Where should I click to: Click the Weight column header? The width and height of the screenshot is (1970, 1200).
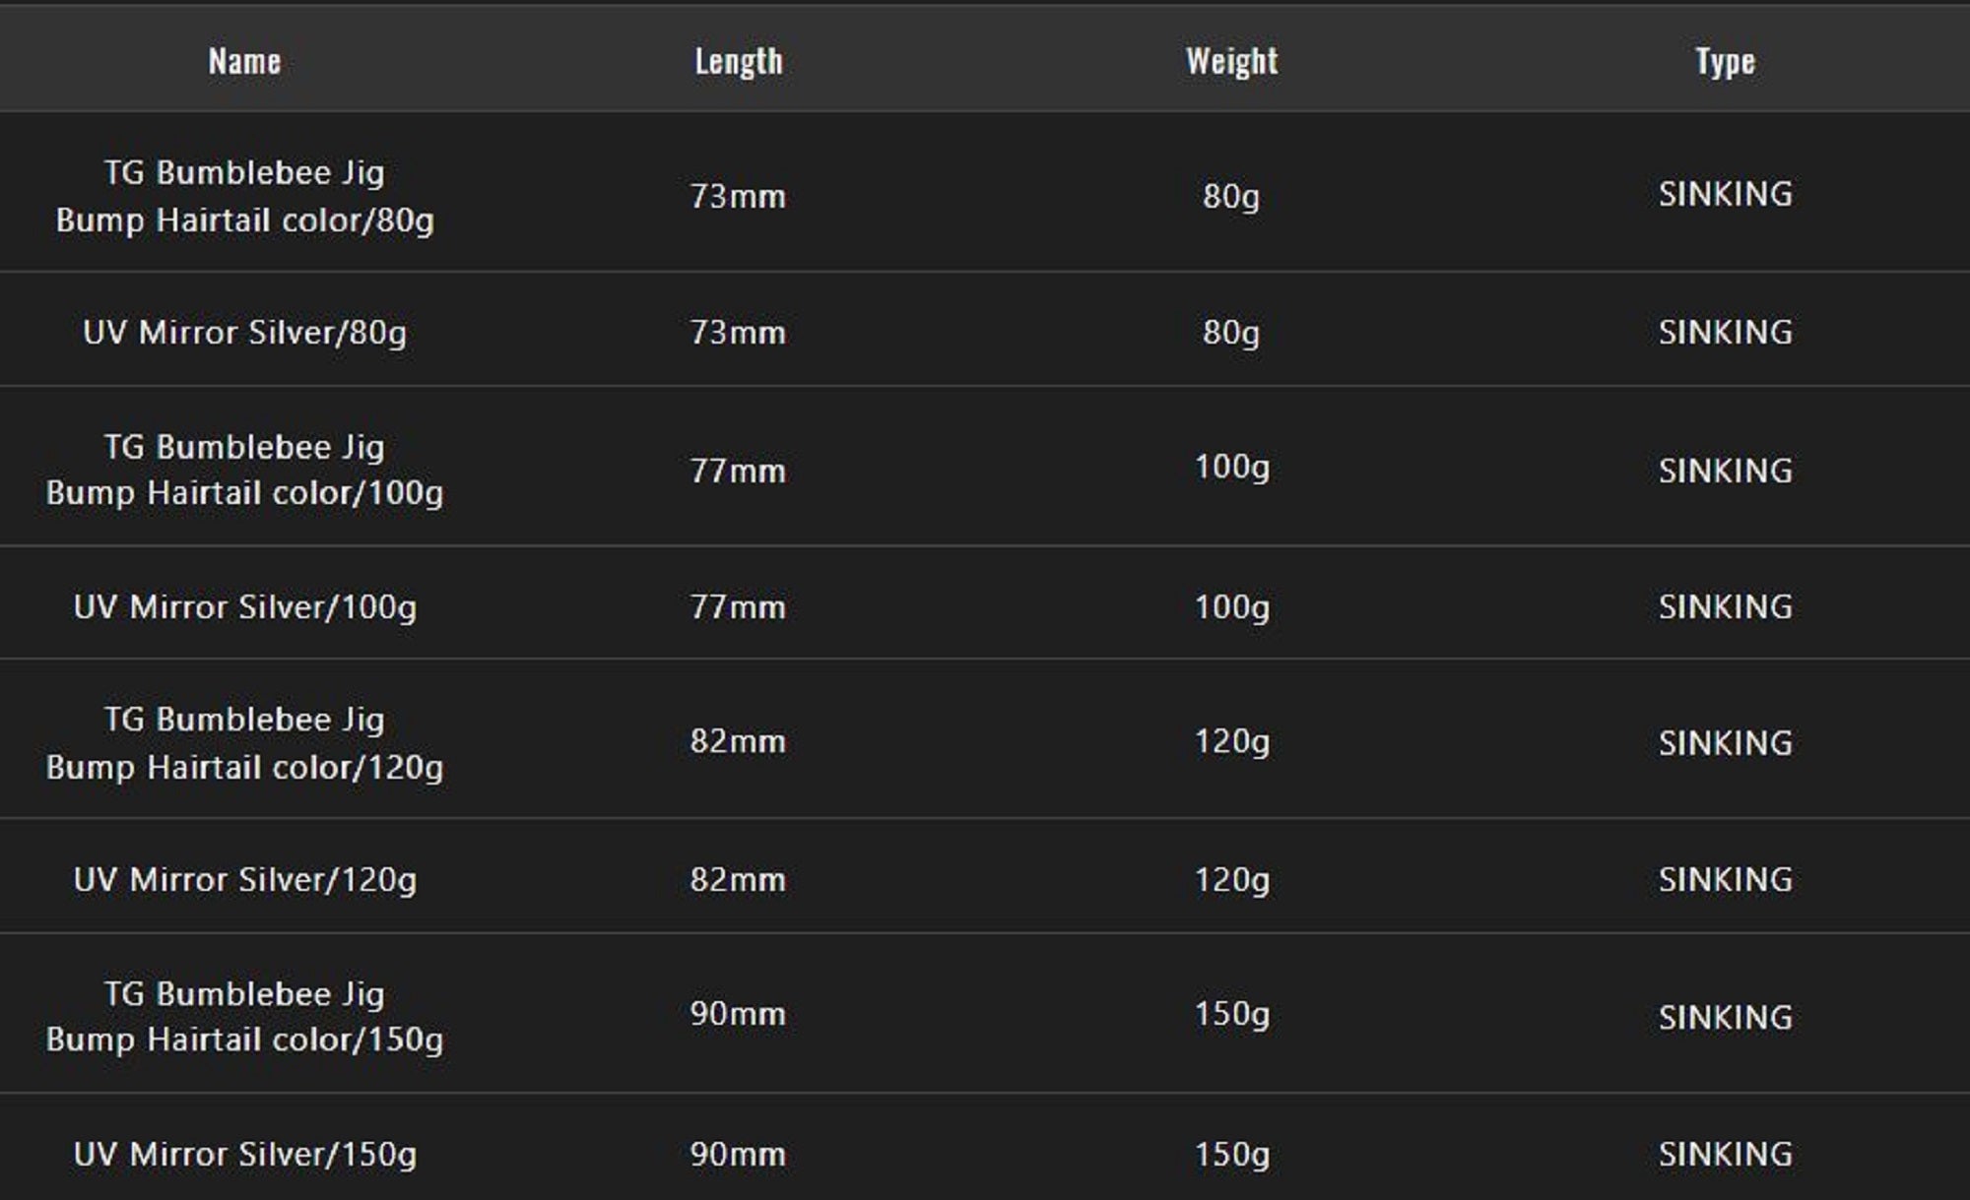coord(1231,61)
